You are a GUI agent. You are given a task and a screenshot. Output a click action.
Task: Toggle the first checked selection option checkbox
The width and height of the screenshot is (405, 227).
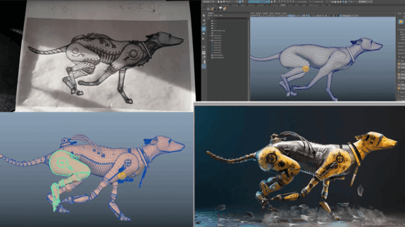pos(399,37)
